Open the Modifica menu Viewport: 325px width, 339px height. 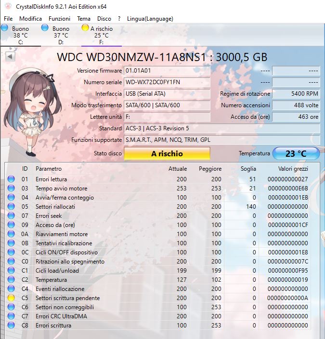[x=30, y=19]
